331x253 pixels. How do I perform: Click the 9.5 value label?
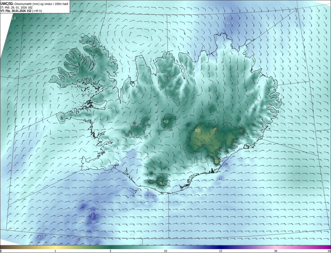coord(319,142)
